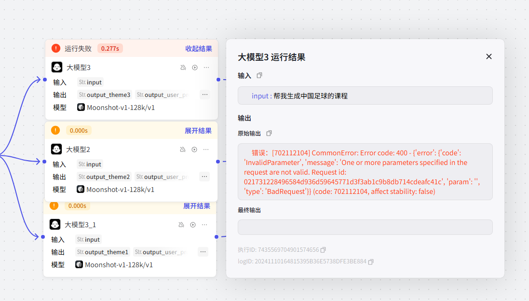Select the output_user_pr tag on 大模型2
This screenshot has width=529, height=301.
(x=162, y=177)
